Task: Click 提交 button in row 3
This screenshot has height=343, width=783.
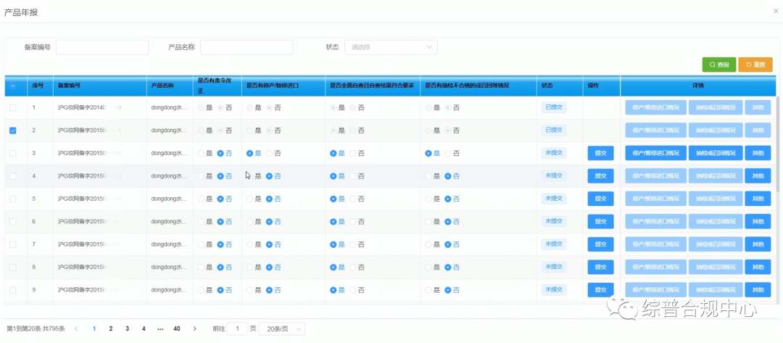Action: [x=600, y=154]
